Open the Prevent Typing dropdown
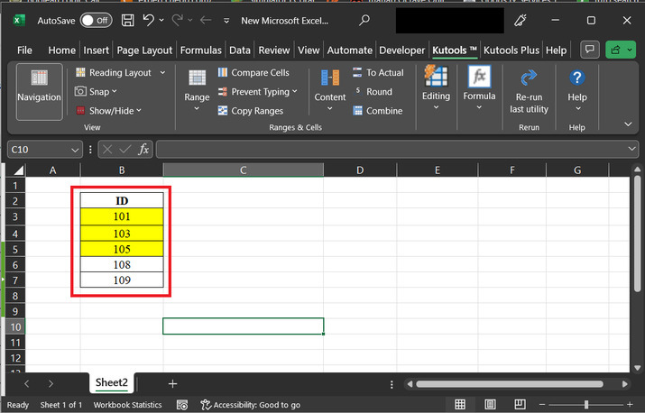 click(x=295, y=91)
